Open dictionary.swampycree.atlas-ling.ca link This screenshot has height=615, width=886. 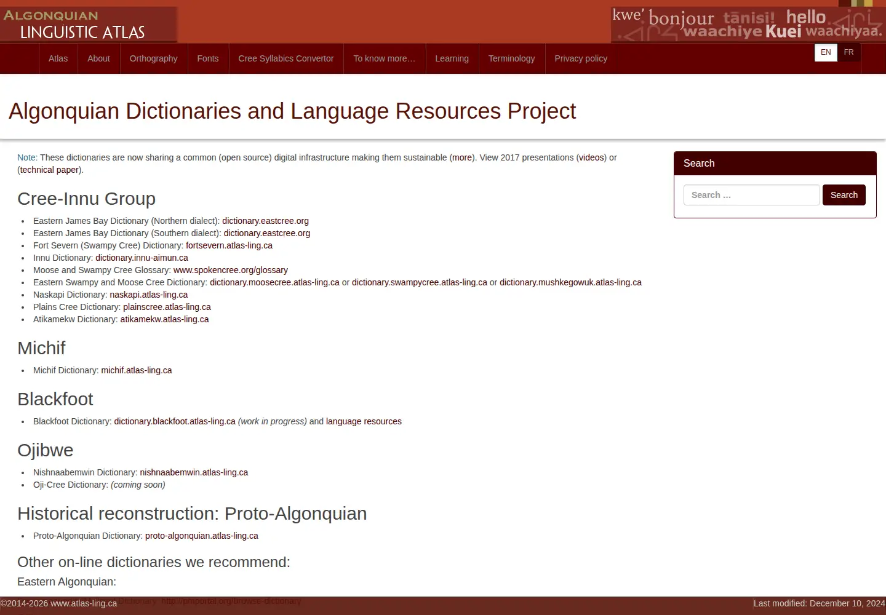pyautogui.click(x=420, y=282)
